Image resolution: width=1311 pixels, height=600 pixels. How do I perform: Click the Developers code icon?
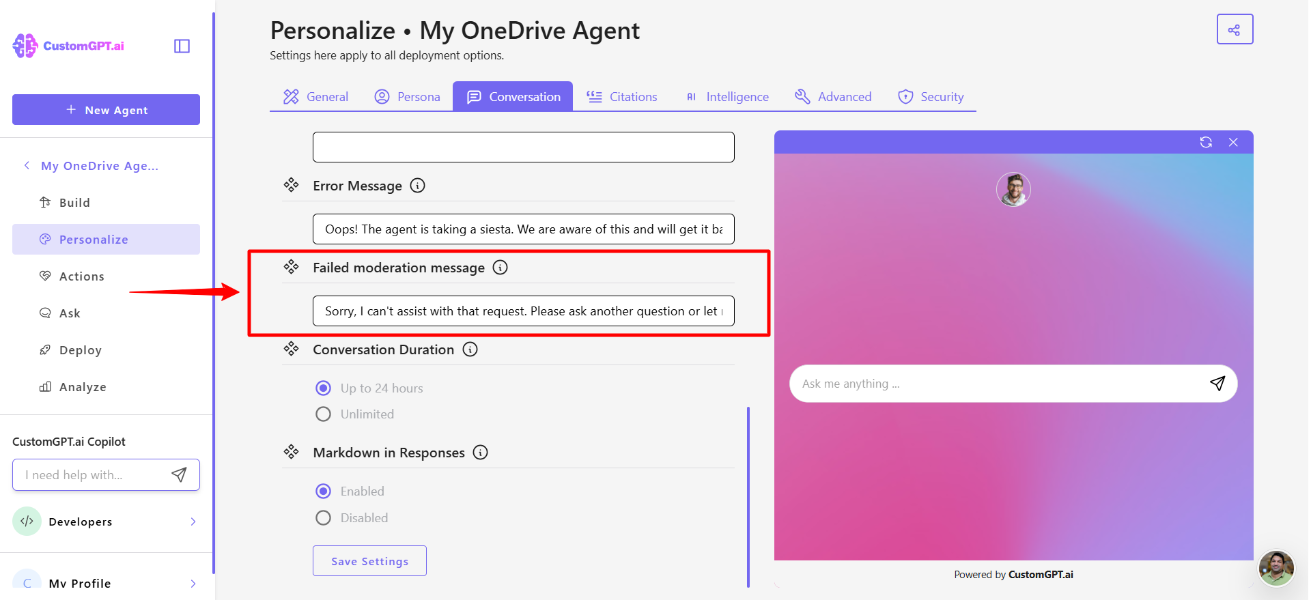tap(27, 522)
